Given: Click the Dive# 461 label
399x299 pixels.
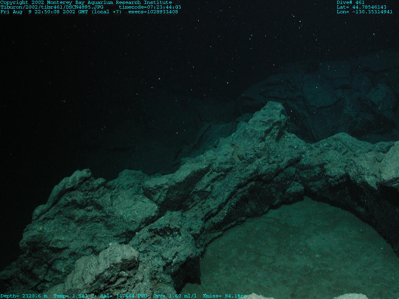Looking at the screenshot, I should pos(351,2).
